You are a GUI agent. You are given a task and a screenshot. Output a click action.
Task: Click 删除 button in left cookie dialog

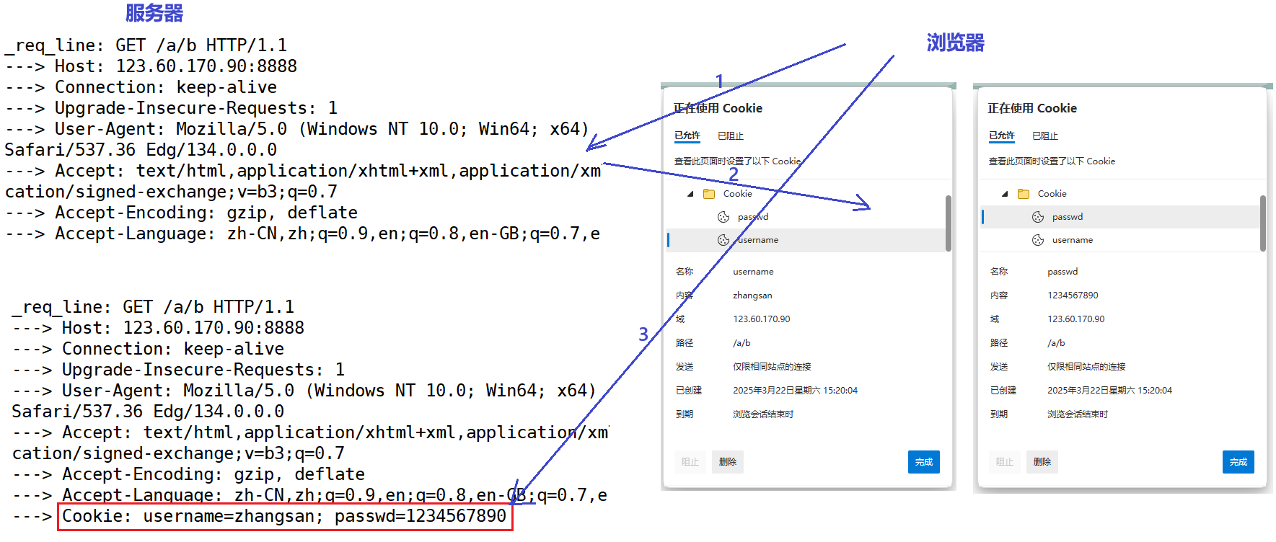click(728, 462)
